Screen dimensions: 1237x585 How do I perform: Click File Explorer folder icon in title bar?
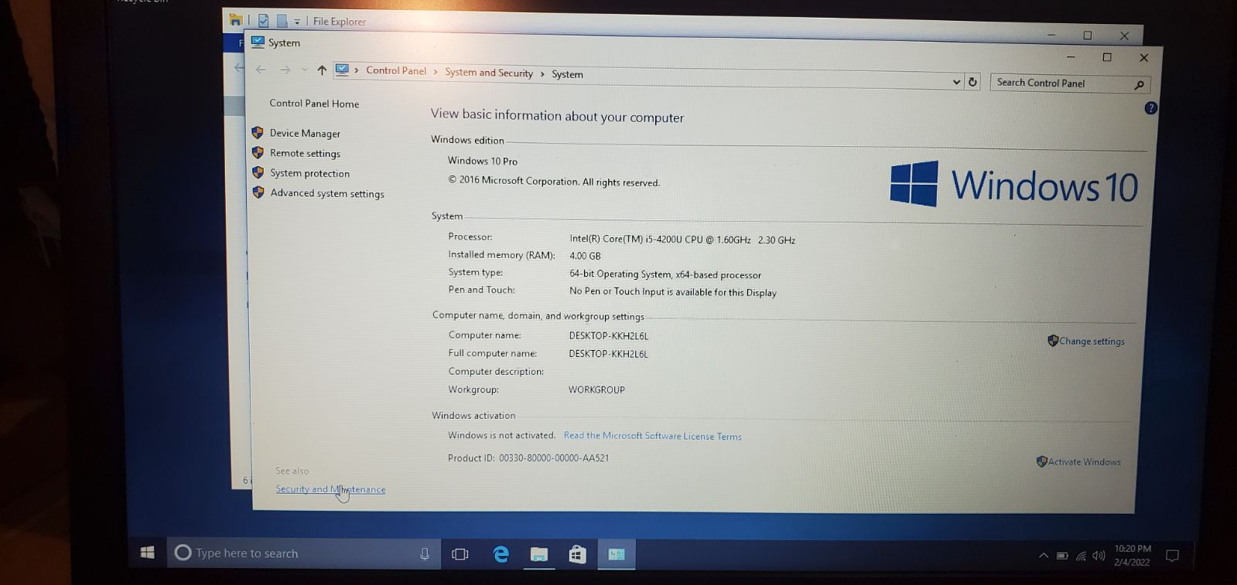point(235,20)
